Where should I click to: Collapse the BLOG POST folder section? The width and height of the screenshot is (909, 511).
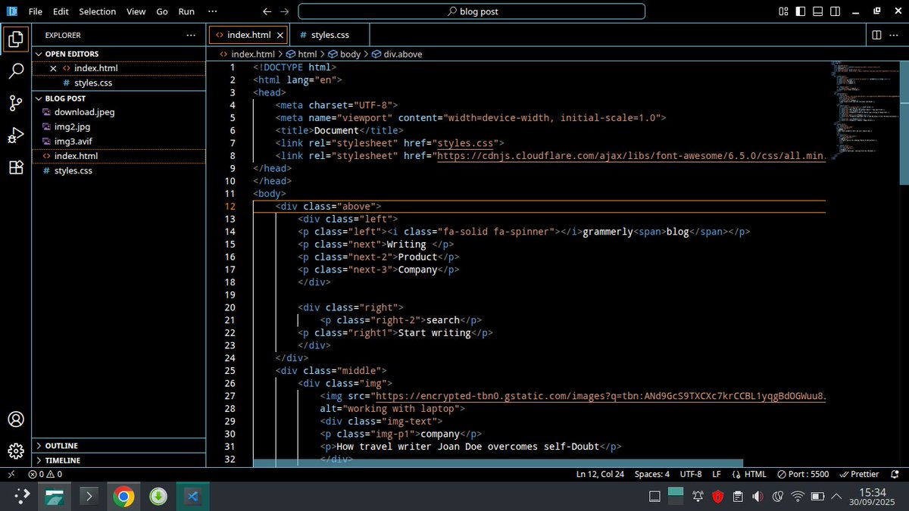[118, 98]
